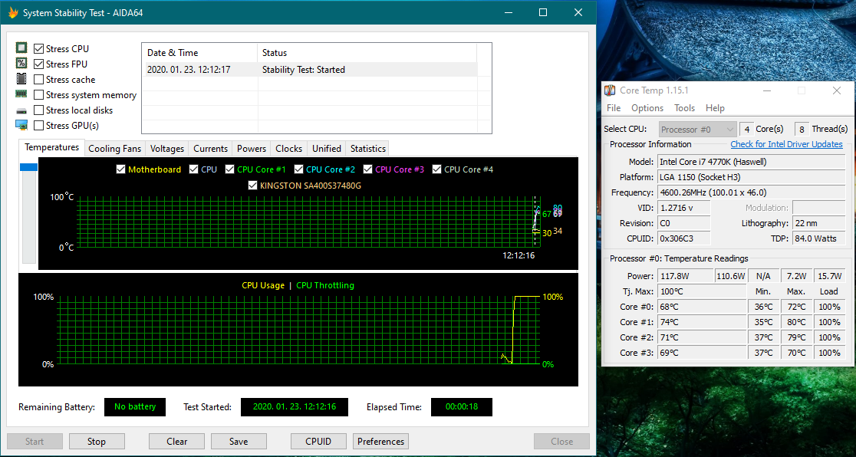Toggle the CPU Core #4 graph checkbox
Screen dimensions: 856x457
click(x=436, y=169)
